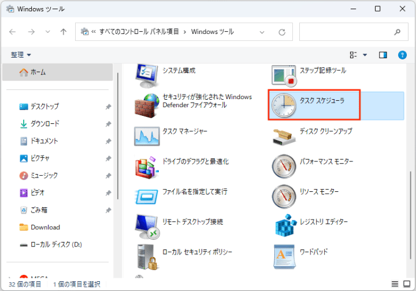The width and height of the screenshot is (416, 291).
Task: Click the change view layout icon
Action: (353, 55)
